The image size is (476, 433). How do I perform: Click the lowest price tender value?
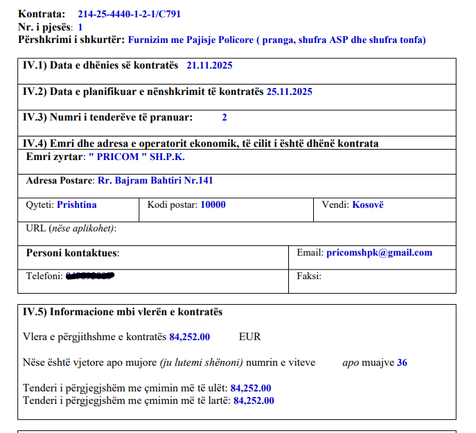[250, 388]
